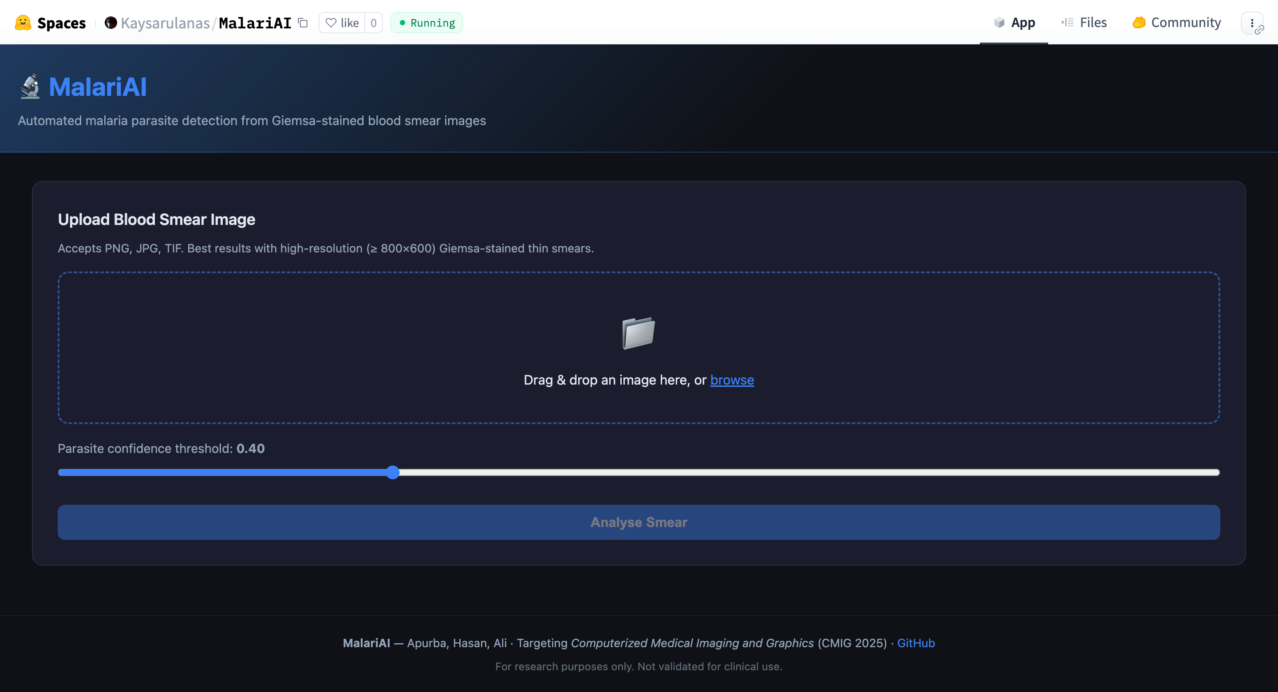Click the MalariAI space name

click(255, 23)
